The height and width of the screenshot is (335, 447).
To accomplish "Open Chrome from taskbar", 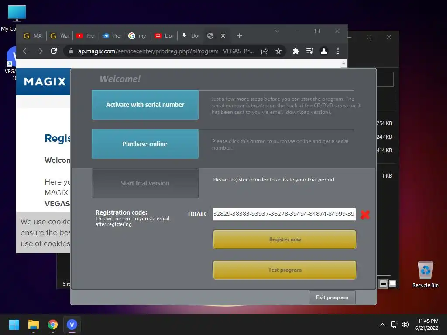I will click(53, 325).
